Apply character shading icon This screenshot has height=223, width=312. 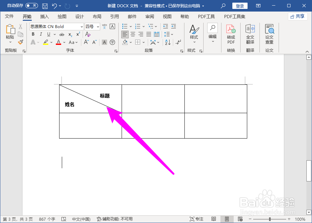click(x=104, y=42)
